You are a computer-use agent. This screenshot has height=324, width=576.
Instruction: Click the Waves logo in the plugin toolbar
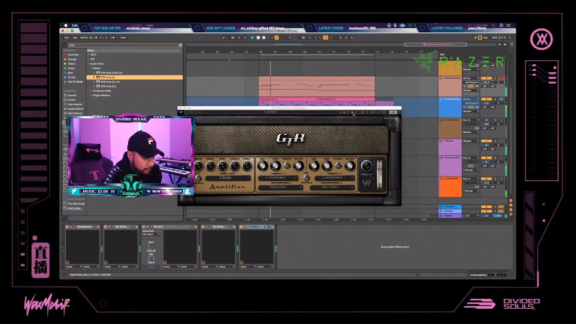click(181, 112)
